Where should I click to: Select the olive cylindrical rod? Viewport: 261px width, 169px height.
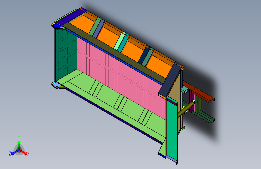(x=186, y=110)
